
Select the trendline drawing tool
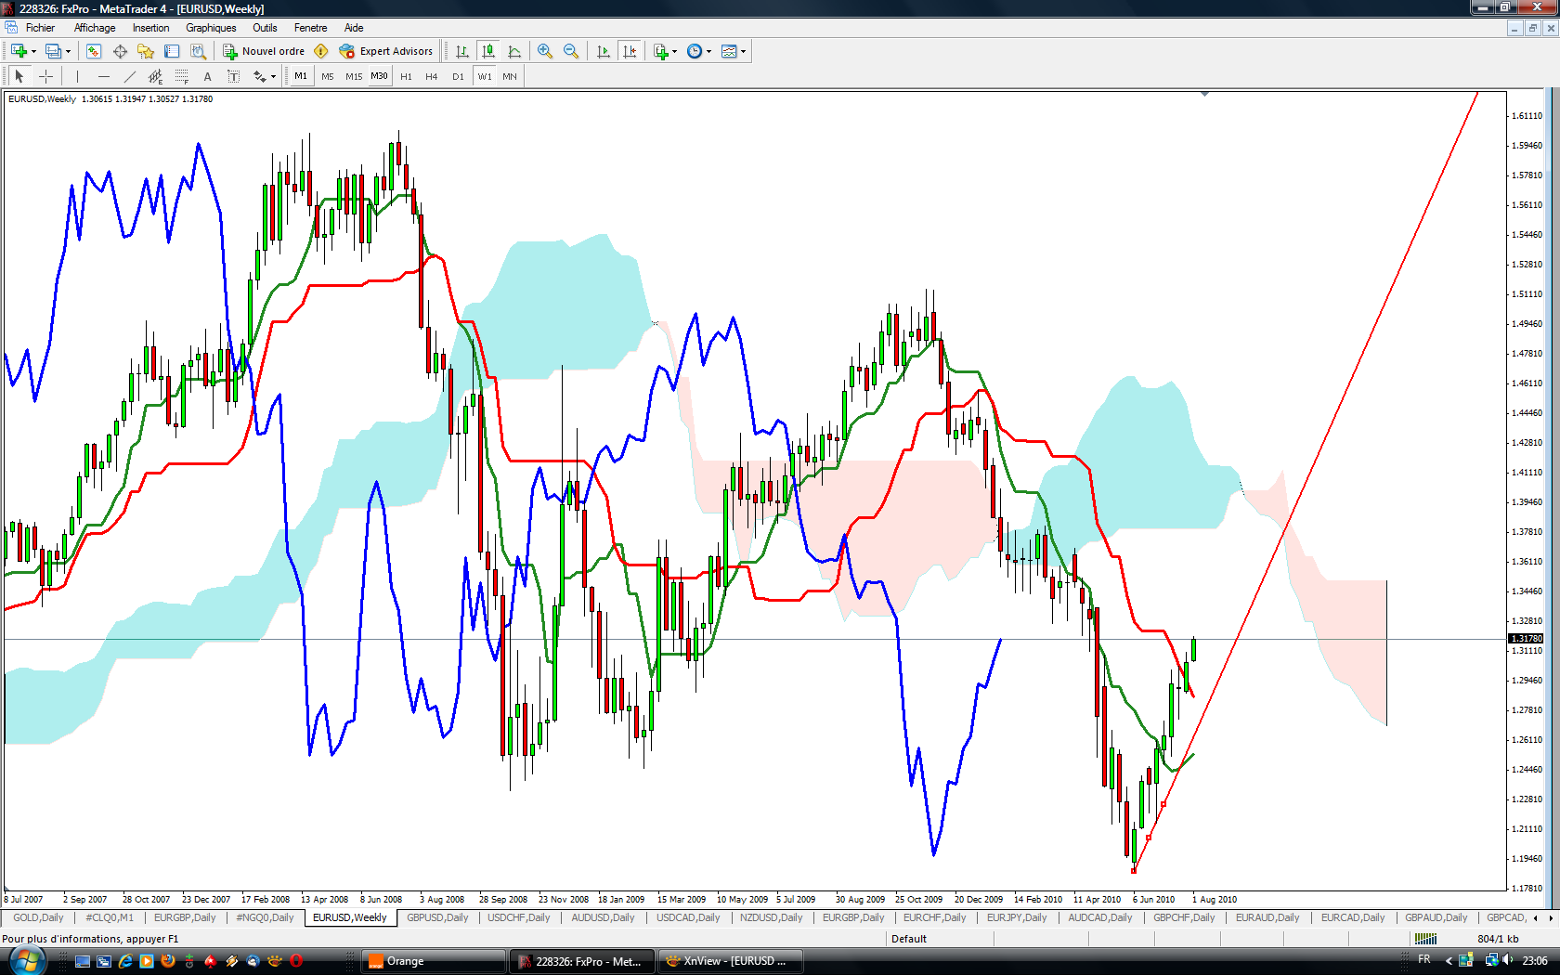(130, 76)
